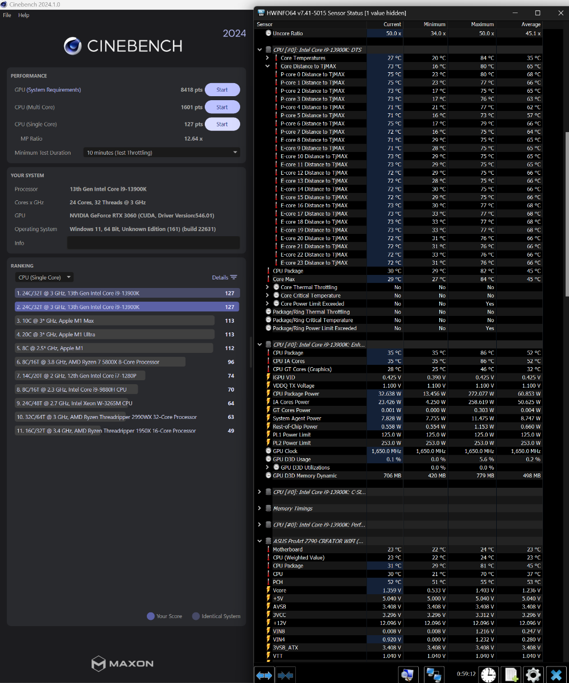Click the Minimum column header
The image size is (569, 683).
click(425, 24)
